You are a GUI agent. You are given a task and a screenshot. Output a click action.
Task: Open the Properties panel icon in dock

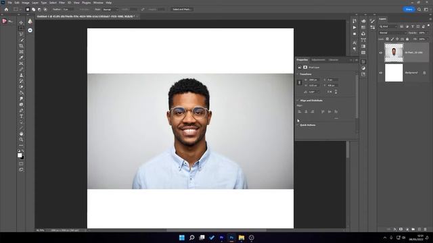(x=363, y=61)
